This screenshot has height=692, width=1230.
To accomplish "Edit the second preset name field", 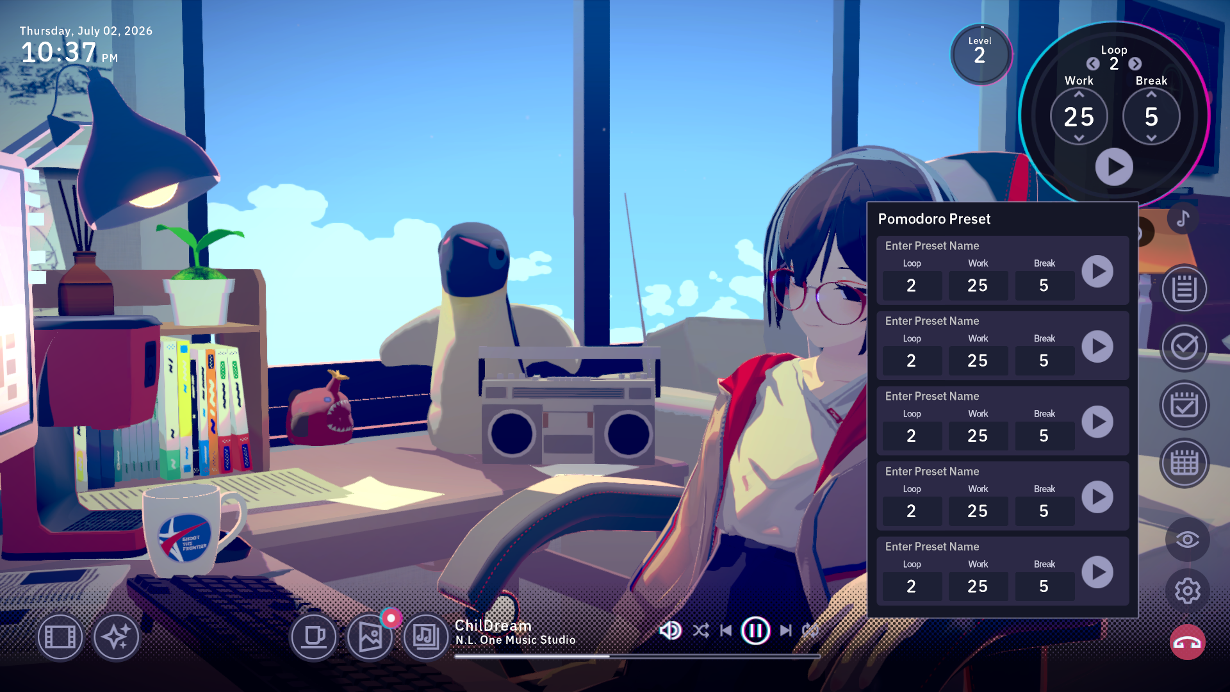I will pos(932,321).
